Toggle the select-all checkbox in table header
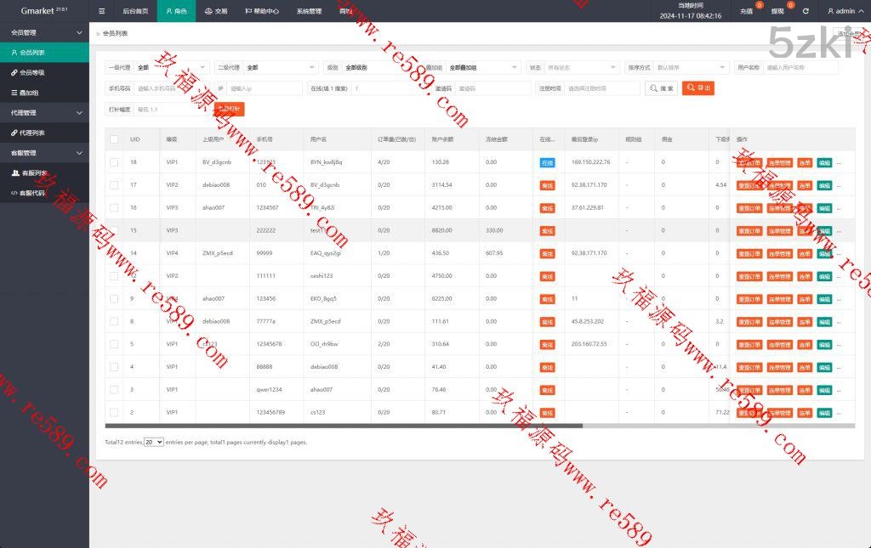Screen dimensions: 871x548 coord(114,139)
